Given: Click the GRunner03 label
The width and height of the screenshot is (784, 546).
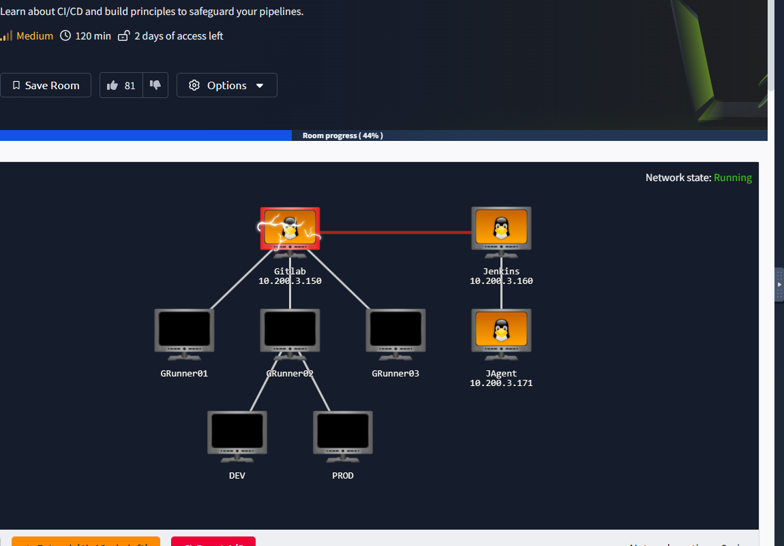Looking at the screenshot, I should (395, 373).
